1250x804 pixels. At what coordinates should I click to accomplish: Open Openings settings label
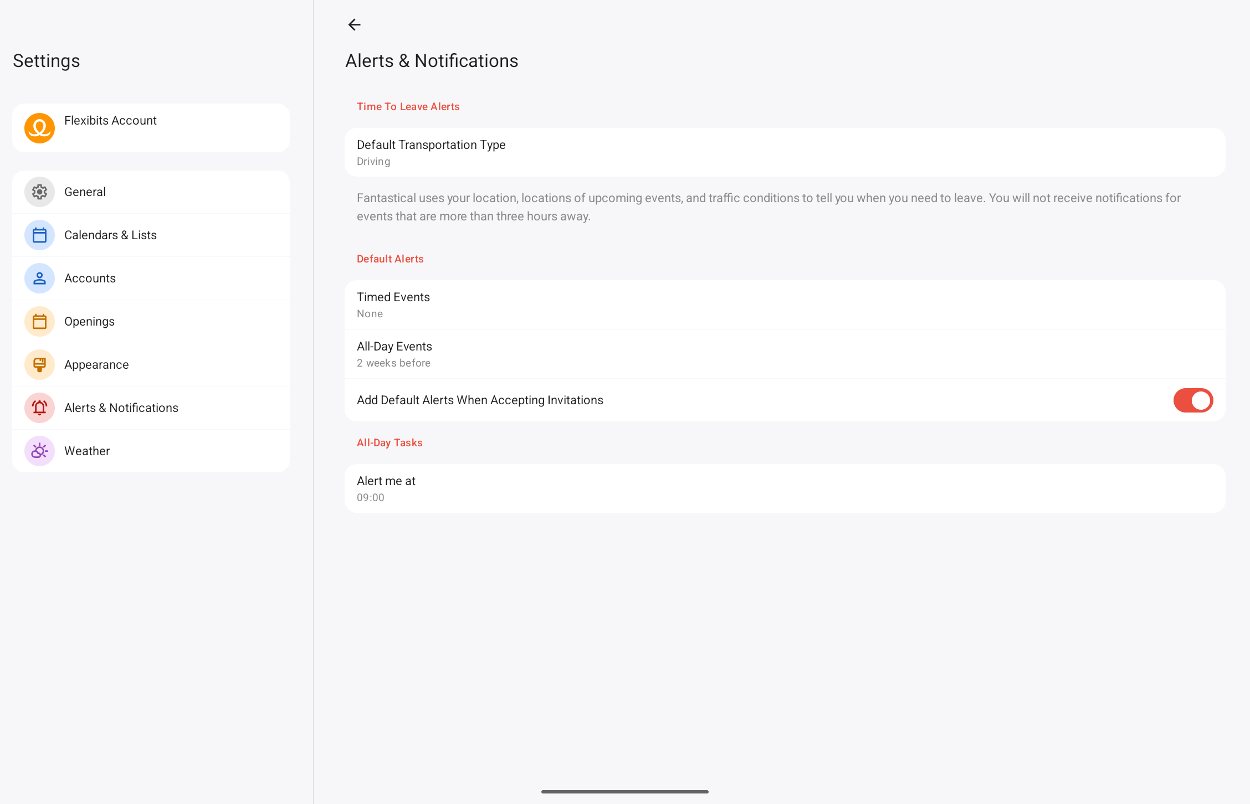[89, 321]
